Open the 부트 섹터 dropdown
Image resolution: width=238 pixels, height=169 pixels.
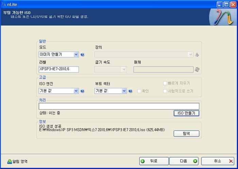tap(111, 91)
